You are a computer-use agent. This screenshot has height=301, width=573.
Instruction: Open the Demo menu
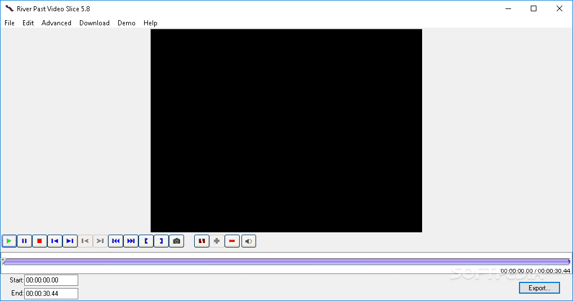coord(127,23)
